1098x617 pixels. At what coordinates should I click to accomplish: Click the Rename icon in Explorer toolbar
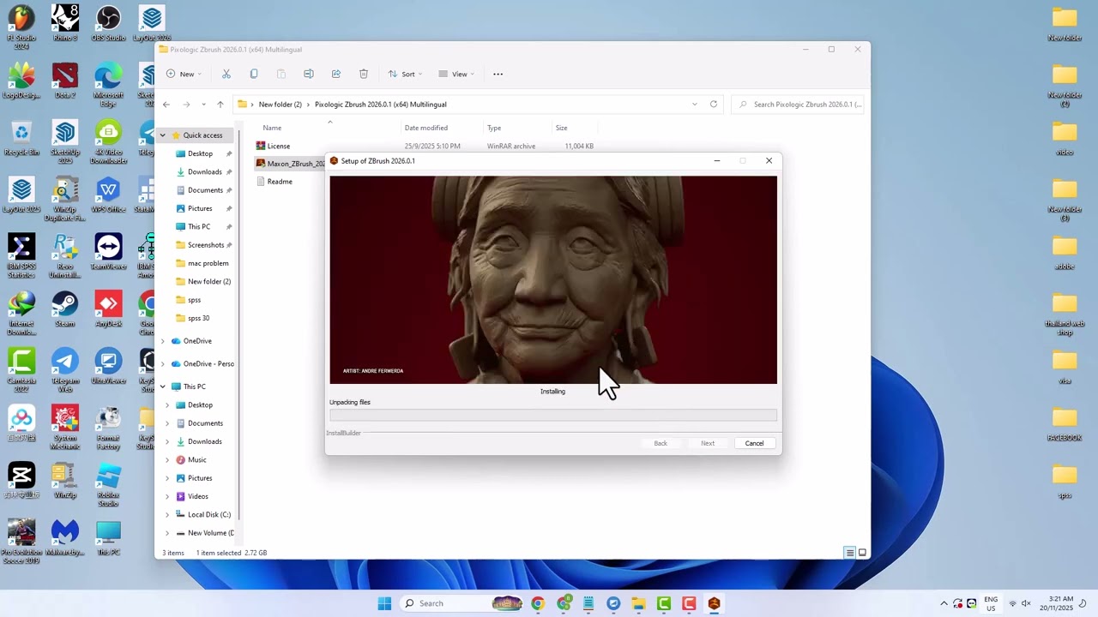point(309,74)
